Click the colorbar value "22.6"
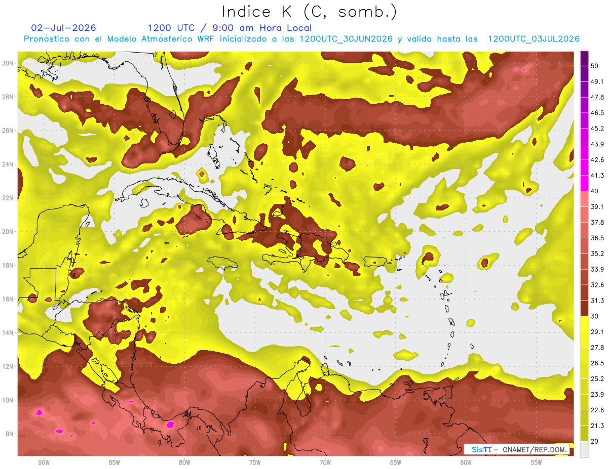The width and height of the screenshot is (608, 469). [x=598, y=410]
